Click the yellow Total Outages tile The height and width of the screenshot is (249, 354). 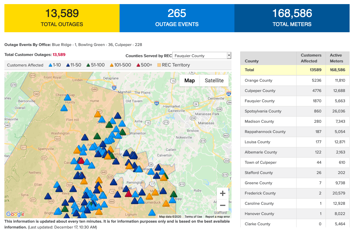point(62,18)
